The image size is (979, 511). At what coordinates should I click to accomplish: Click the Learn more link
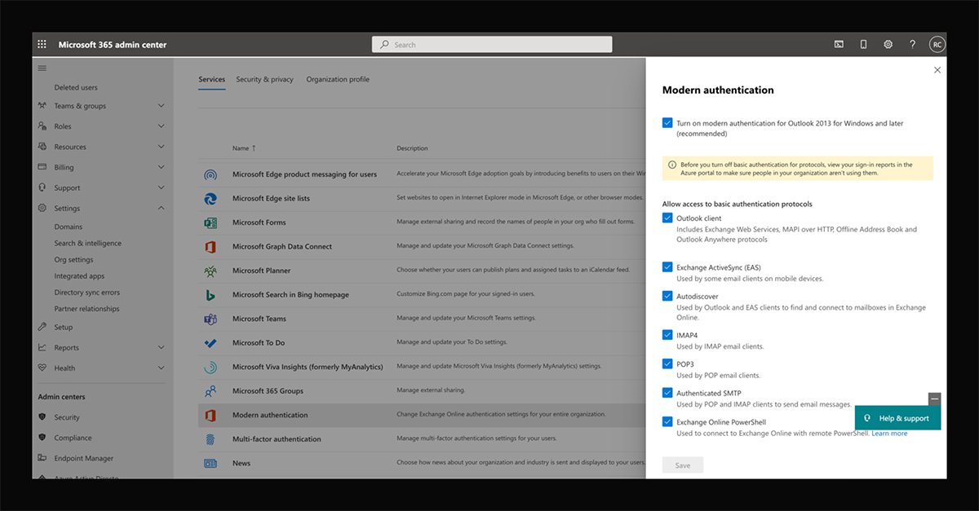[891, 433]
